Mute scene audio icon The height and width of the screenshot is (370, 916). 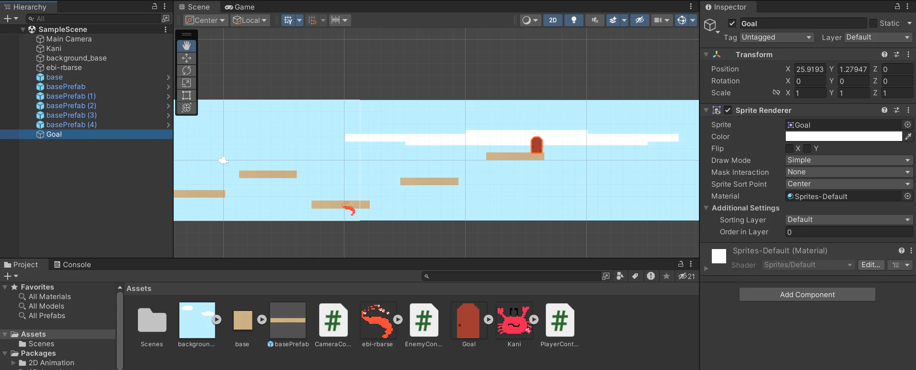click(595, 20)
